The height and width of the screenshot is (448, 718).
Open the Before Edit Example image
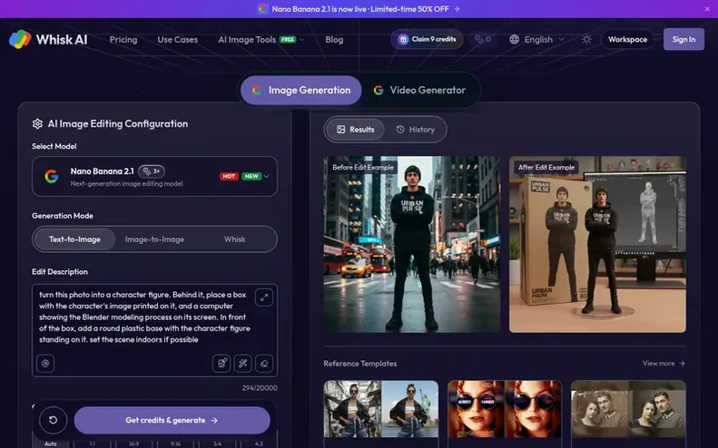coord(412,244)
